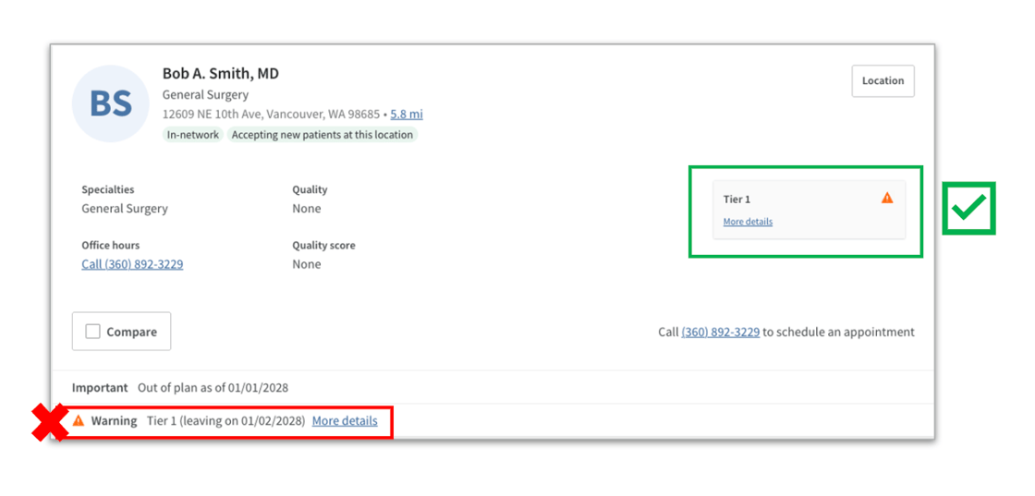The image size is (1035, 496).
Task: Call (360) 892-3229 under Office hours
Action: [x=132, y=264]
